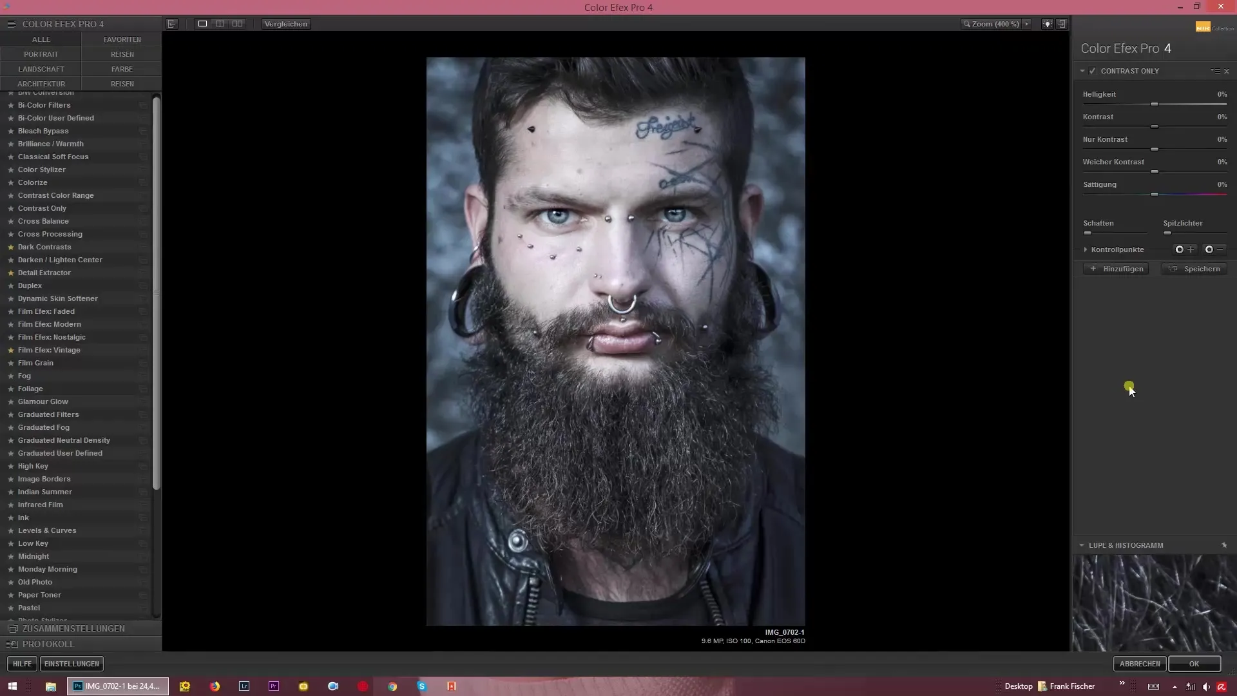Viewport: 1237px width, 696px height.
Task: Collapse the Contrast Only filter section
Action: click(x=1082, y=71)
